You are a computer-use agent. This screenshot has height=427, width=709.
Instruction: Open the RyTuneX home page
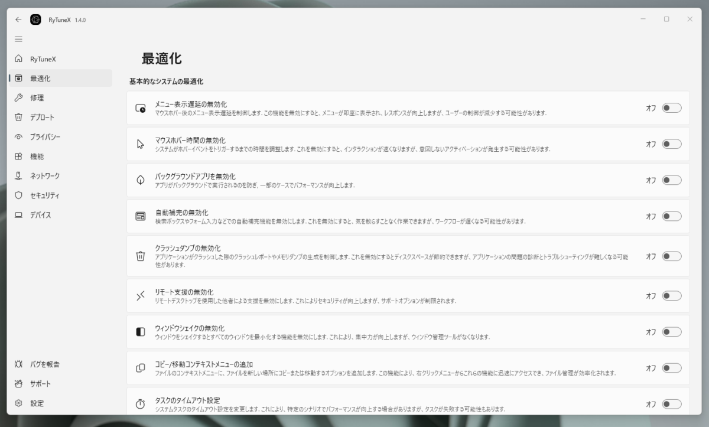point(60,59)
